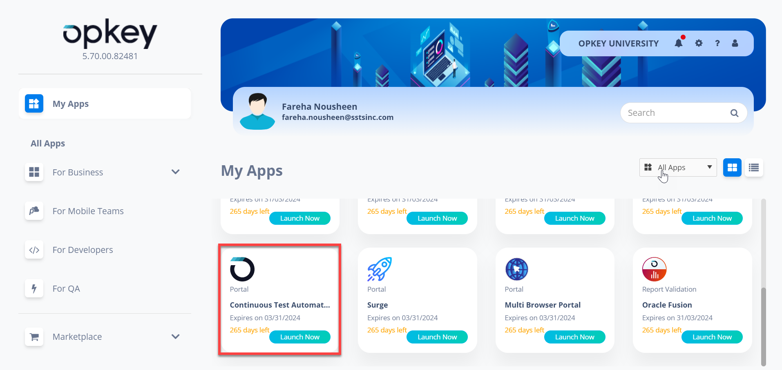
Task: Open My Apps grid icon in sidebar
Action: 34,103
